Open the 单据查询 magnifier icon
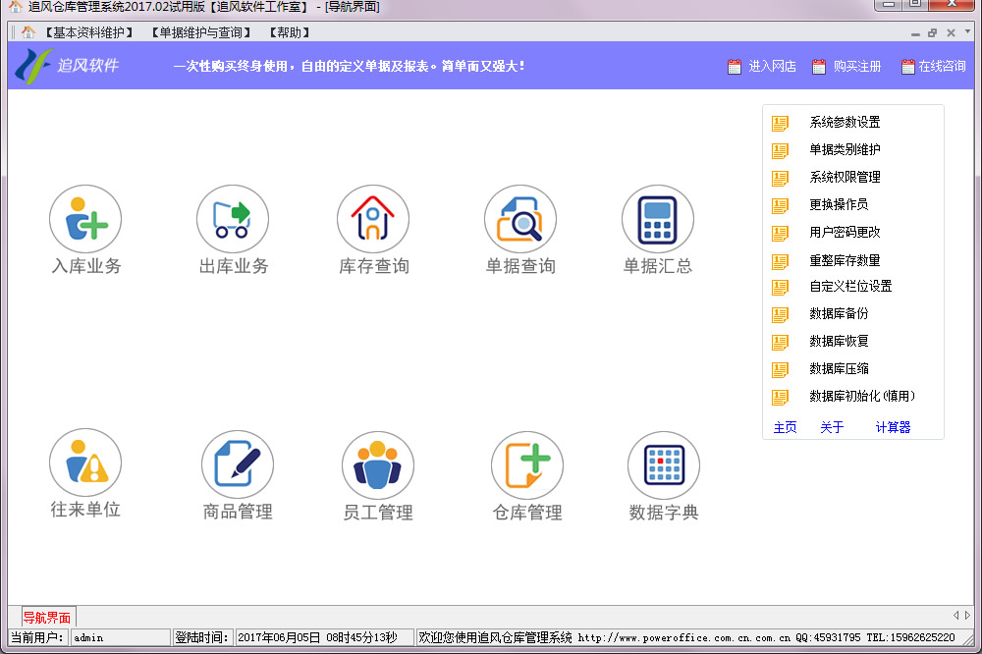The width and height of the screenshot is (982, 654). tap(519, 219)
